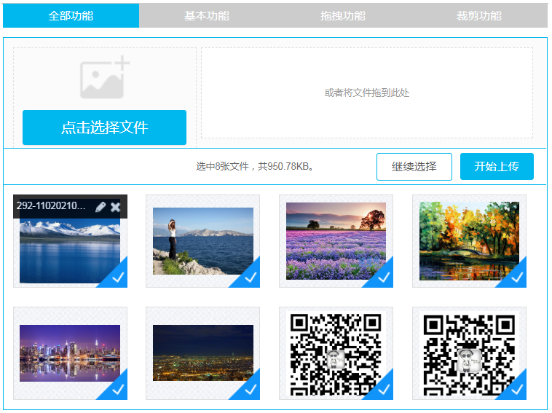Go to the 裁剪功能 tab
The image size is (552, 413).
479,15
